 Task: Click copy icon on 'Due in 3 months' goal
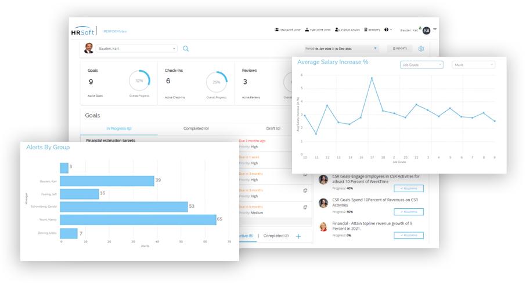(305, 190)
